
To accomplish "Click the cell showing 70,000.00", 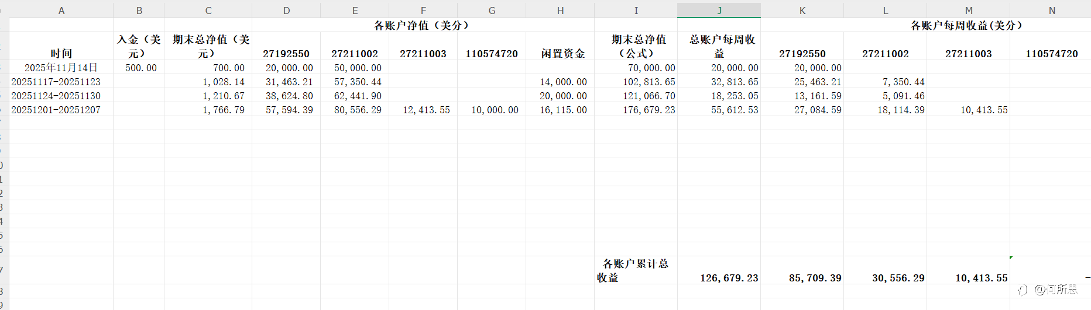I will pyautogui.click(x=636, y=67).
